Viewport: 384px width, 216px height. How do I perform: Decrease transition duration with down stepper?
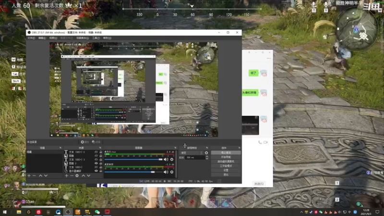[207, 159]
